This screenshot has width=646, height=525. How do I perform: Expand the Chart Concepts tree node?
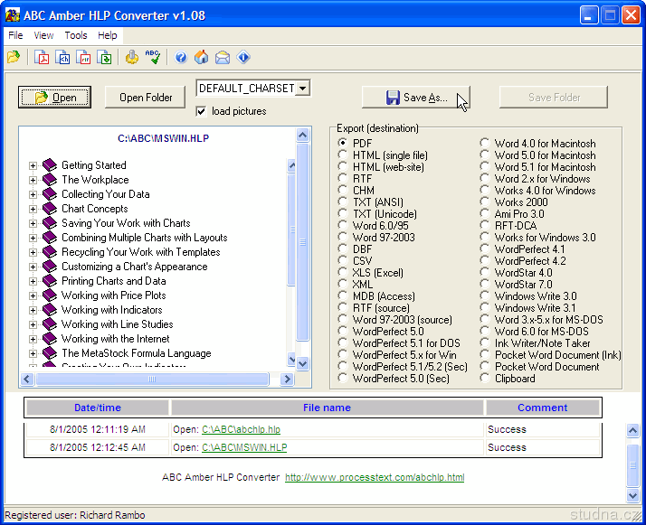click(33, 209)
